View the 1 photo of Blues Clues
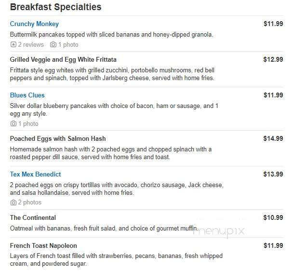Viewport: 305px width, 271px height. [28, 123]
